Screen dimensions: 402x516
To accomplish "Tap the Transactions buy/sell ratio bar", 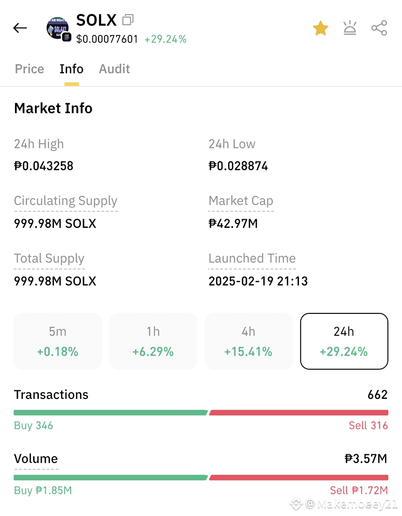I will 201,413.
